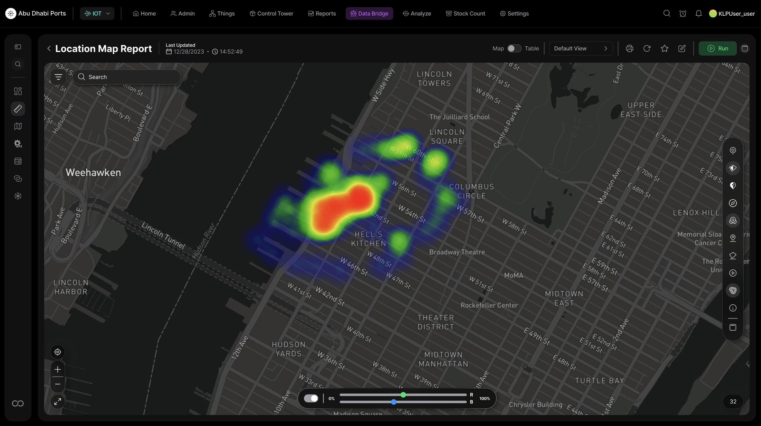Click the tag tool in map toolbar
The width and height of the screenshot is (761, 426).
click(x=733, y=168)
